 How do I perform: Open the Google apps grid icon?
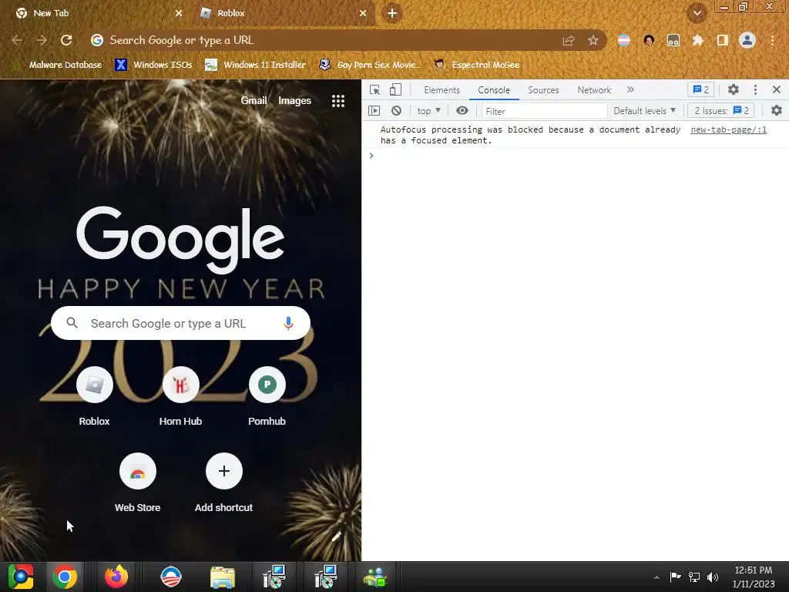point(338,101)
